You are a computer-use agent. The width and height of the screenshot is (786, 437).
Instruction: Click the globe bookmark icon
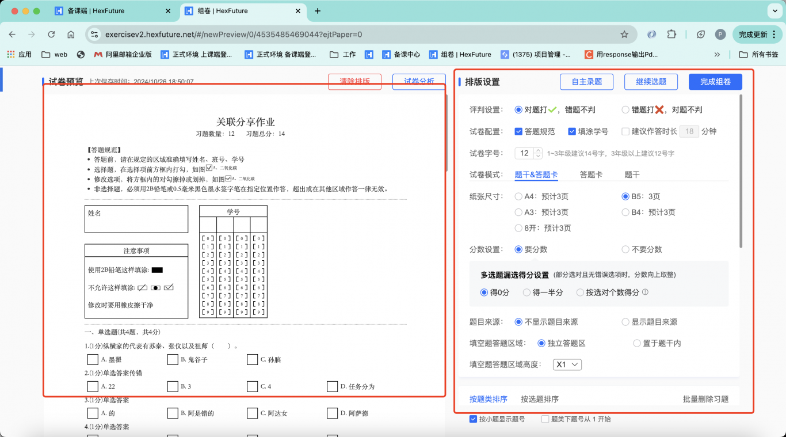[81, 55]
